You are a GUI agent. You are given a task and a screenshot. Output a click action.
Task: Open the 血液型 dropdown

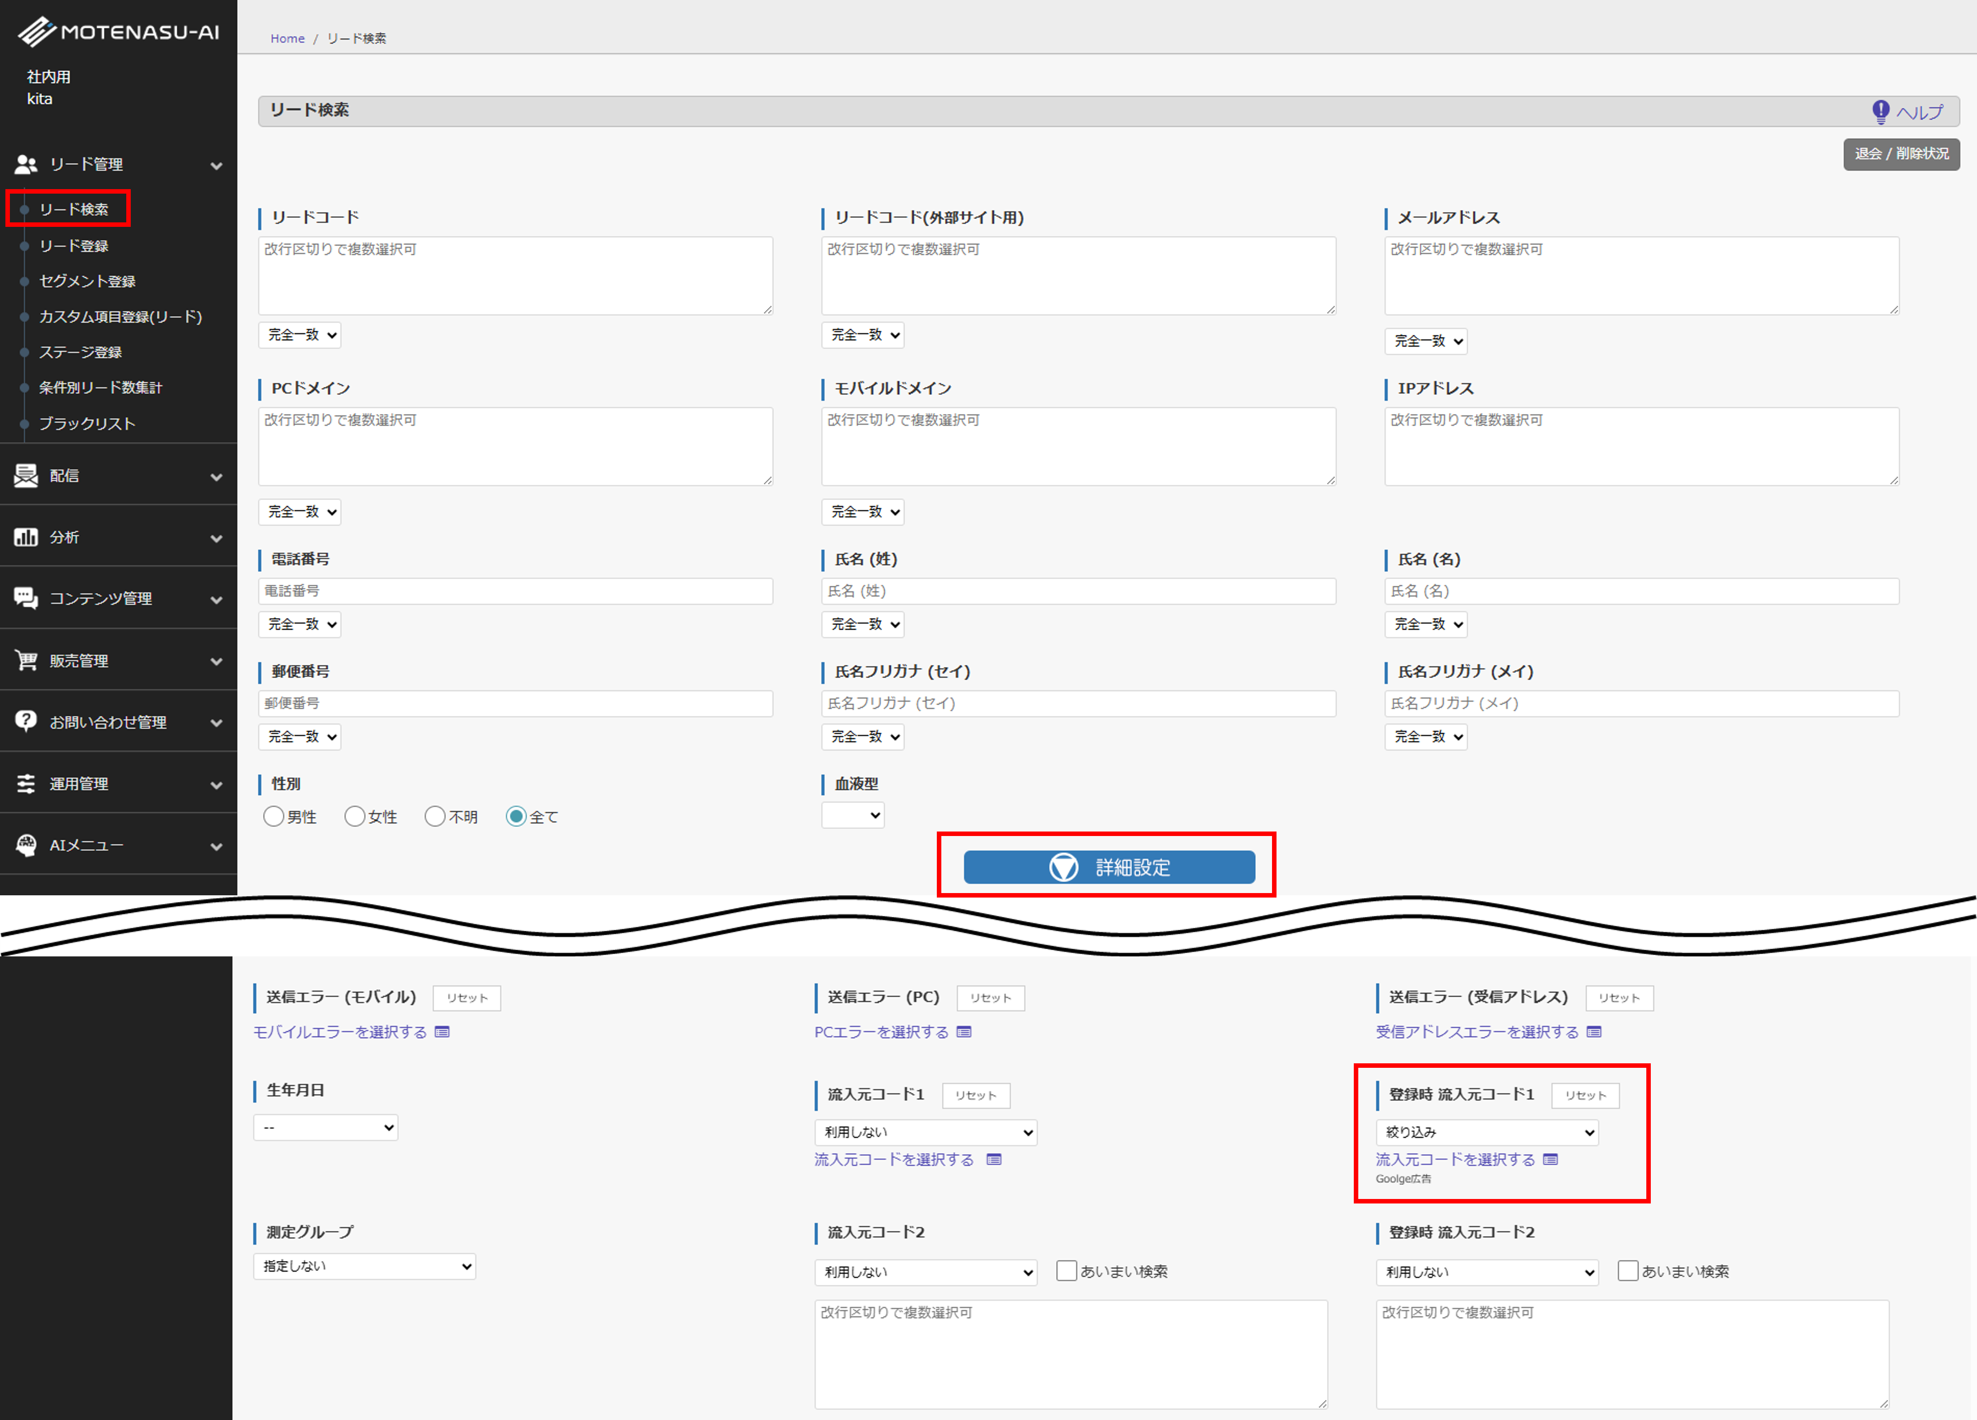pyautogui.click(x=852, y=815)
